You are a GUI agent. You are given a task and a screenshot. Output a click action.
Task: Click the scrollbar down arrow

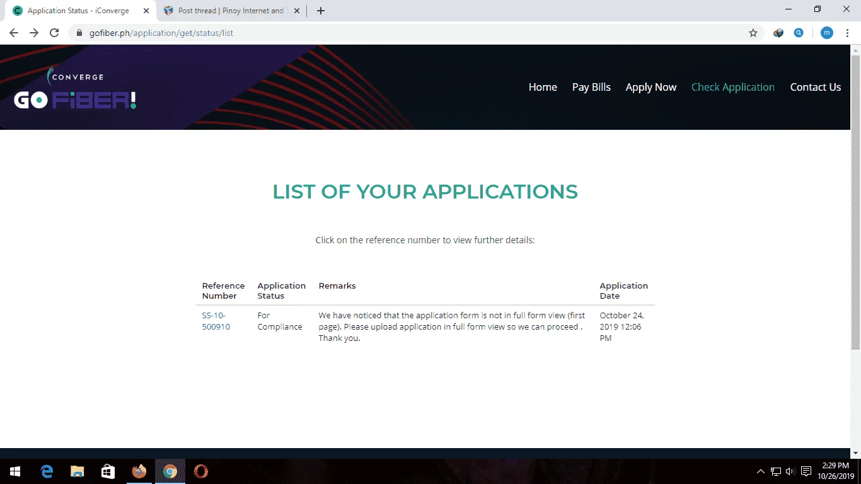pos(855,453)
